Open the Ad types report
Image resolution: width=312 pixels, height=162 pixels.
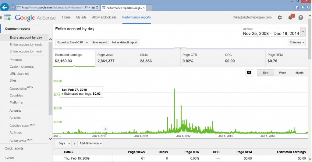[16, 133]
